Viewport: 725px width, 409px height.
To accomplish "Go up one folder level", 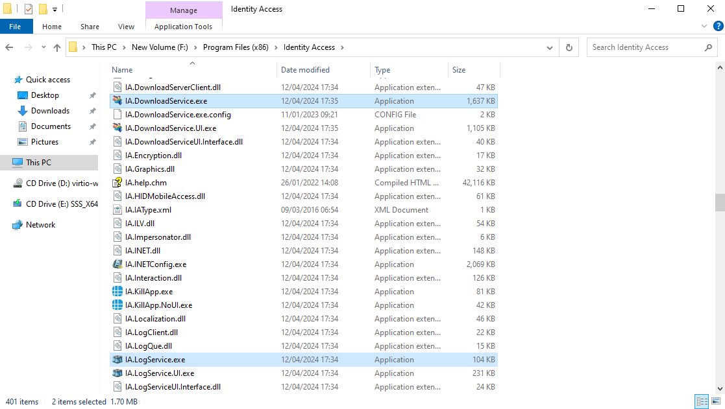I will pos(57,47).
